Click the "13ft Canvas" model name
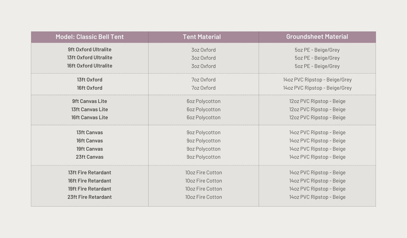The width and height of the screenshot is (407, 238). [90, 133]
